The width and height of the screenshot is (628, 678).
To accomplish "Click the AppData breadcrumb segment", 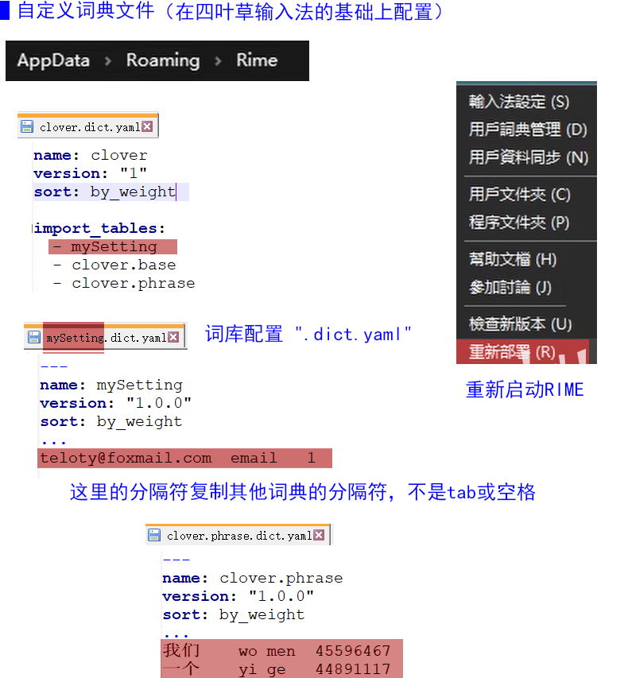I will click(53, 60).
